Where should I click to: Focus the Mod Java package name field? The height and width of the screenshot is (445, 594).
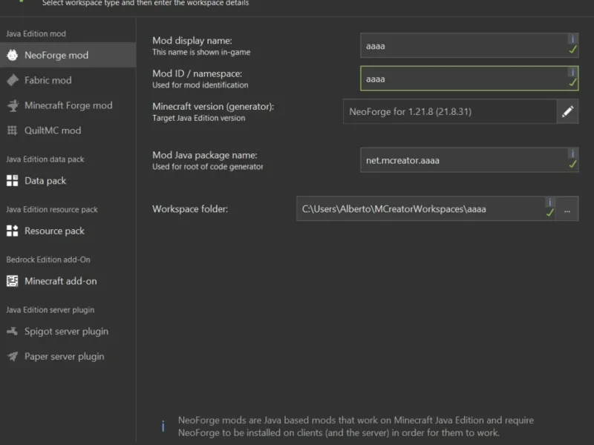coord(469,160)
